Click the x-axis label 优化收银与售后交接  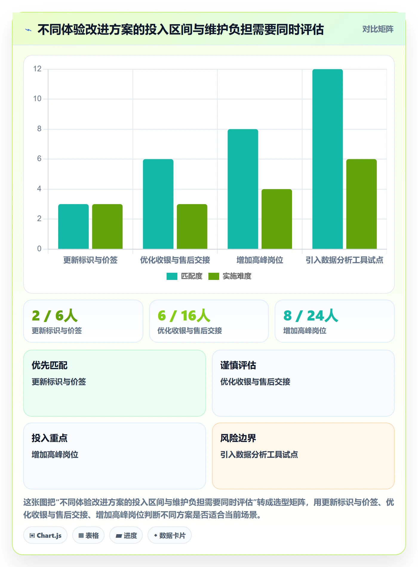click(x=175, y=260)
